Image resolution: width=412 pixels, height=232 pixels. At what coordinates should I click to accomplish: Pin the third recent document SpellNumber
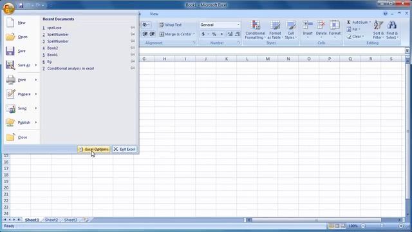[133, 41]
